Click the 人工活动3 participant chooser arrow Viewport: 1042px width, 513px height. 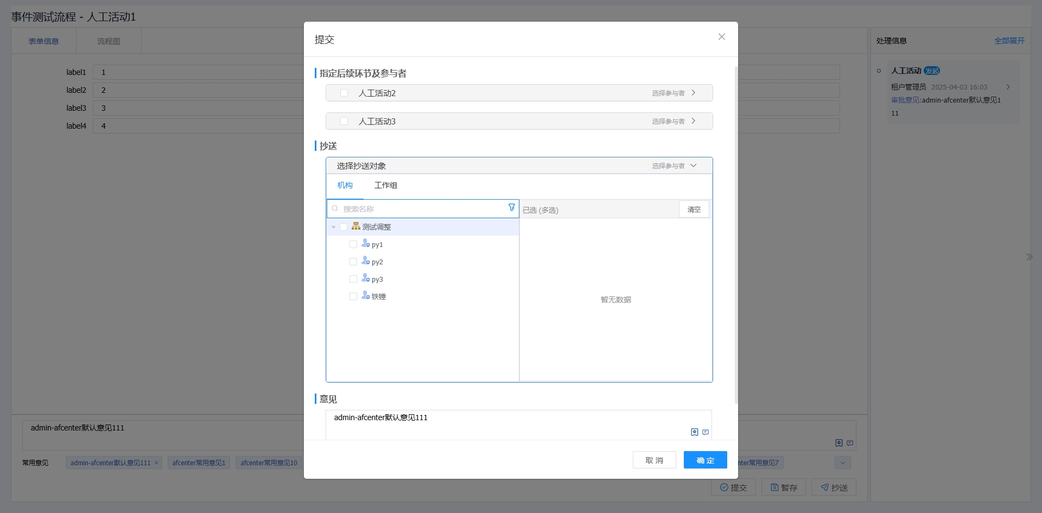tap(694, 121)
